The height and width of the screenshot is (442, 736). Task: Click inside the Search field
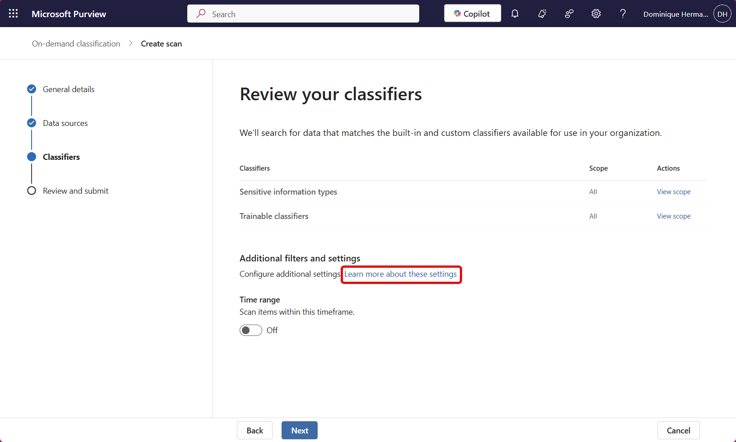click(303, 14)
